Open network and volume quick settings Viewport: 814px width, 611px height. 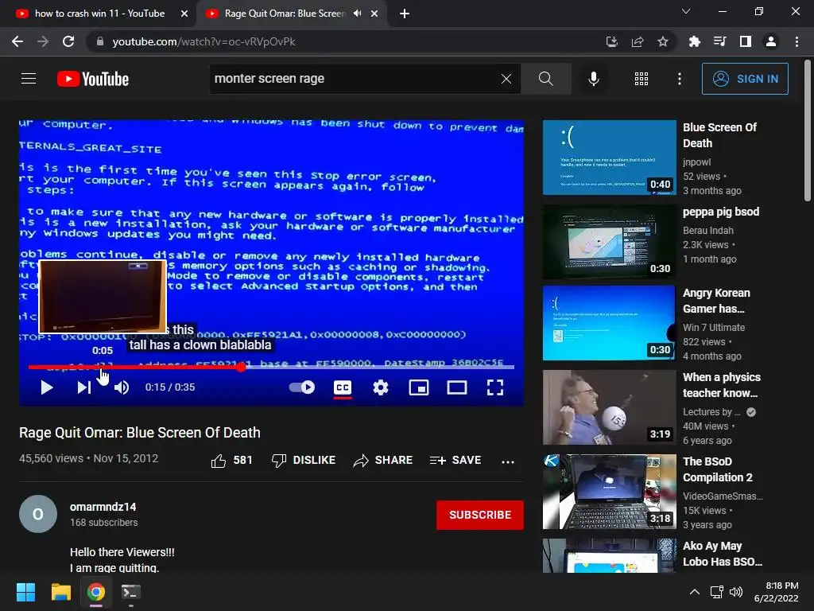[727, 592]
